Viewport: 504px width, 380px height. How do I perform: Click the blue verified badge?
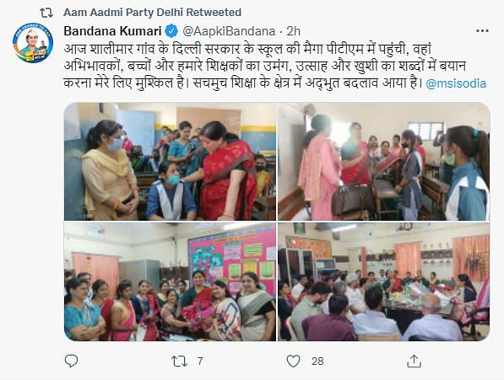171,31
